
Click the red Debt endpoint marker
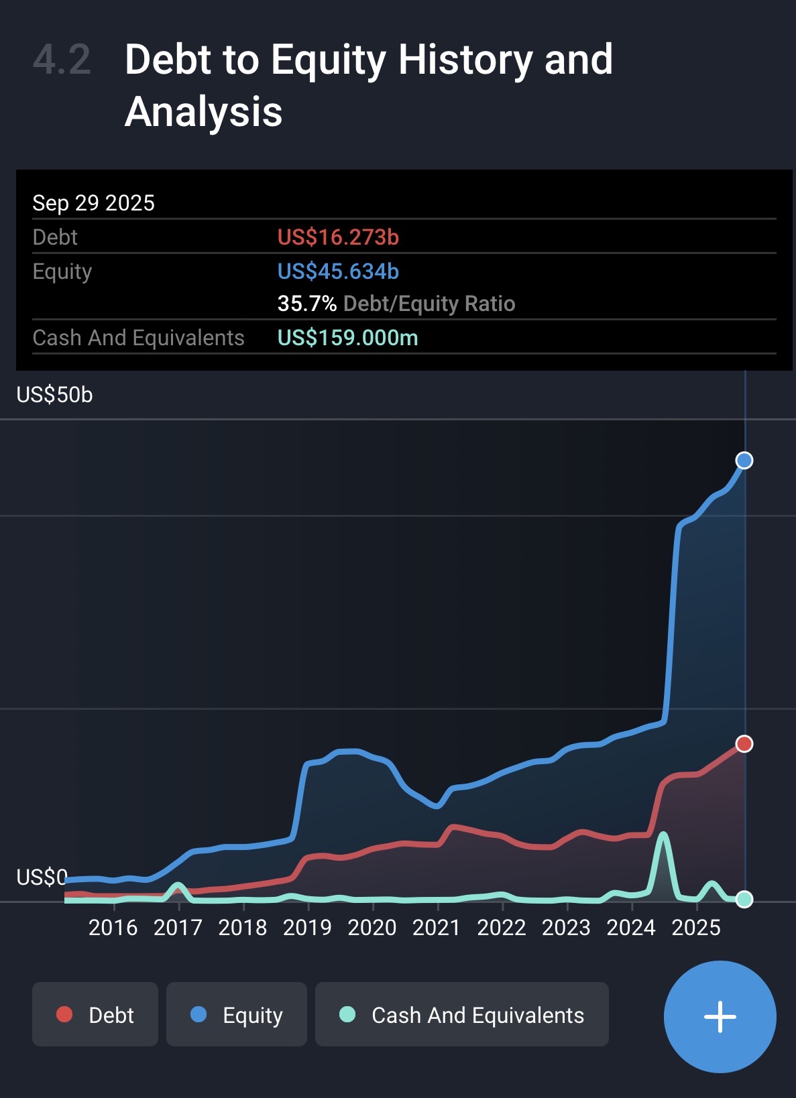tap(744, 744)
